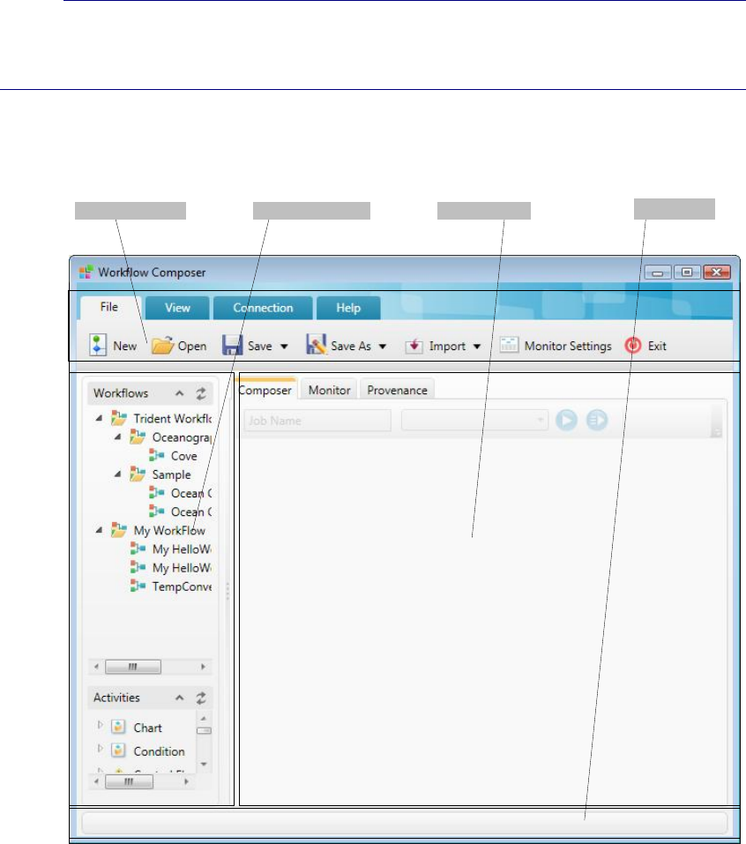Click the Job Name input field
746x844 pixels.
[317, 421]
